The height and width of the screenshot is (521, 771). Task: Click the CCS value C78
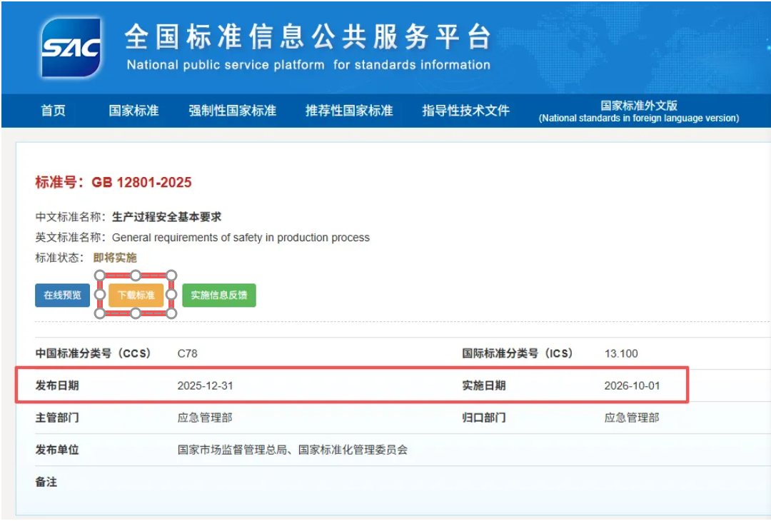tap(187, 353)
